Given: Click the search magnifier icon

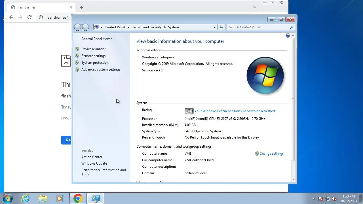Looking at the screenshot, I should click(292, 27).
